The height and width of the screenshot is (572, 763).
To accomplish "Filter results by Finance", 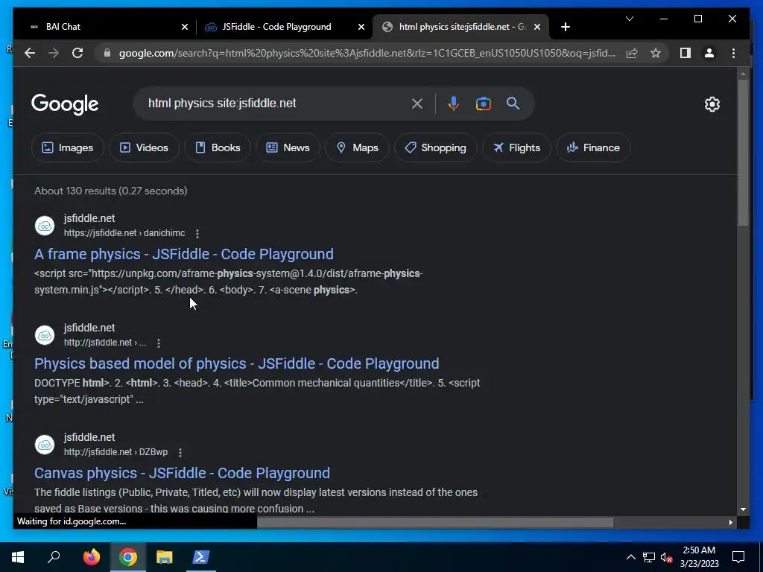I will [593, 147].
